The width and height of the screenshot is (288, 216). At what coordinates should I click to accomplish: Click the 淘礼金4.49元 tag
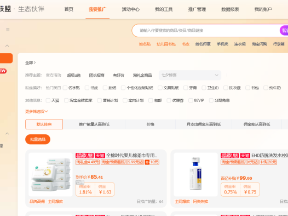[x=88, y=162]
